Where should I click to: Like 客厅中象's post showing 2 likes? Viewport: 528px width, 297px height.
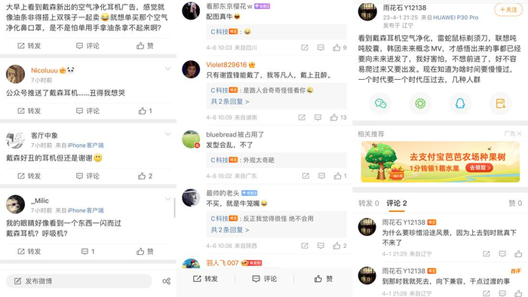pyautogui.click(x=145, y=176)
